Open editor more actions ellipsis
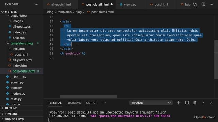This screenshot has width=218, height=122. (211, 4)
